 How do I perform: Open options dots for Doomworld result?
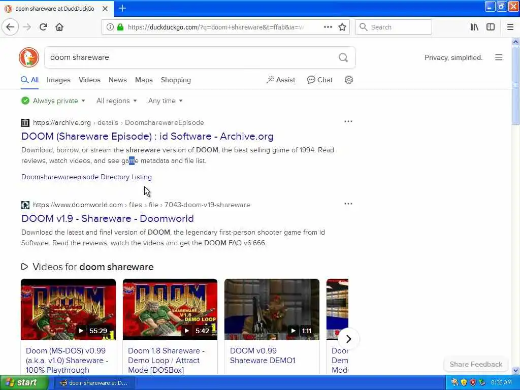coord(348,204)
